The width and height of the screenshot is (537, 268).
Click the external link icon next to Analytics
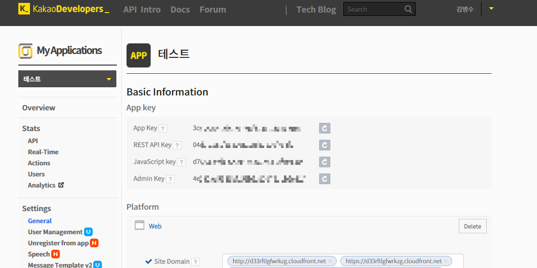(x=61, y=185)
